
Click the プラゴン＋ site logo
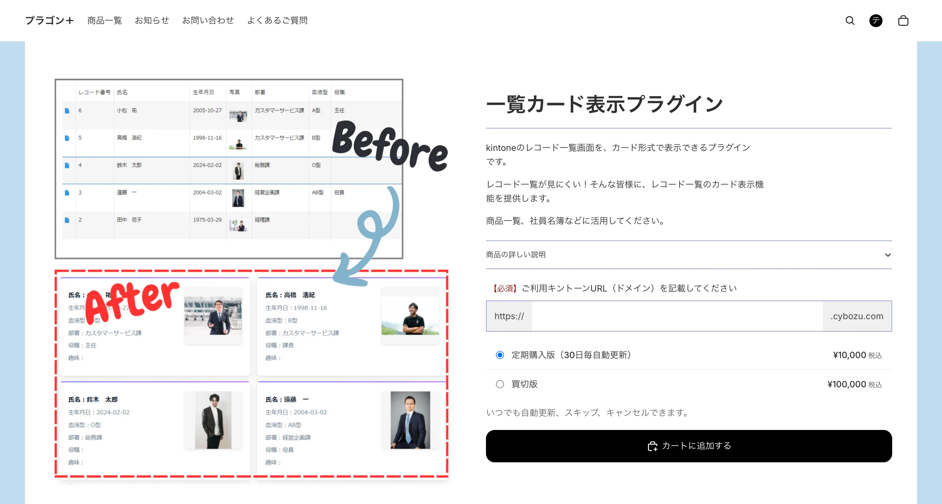point(49,21)
